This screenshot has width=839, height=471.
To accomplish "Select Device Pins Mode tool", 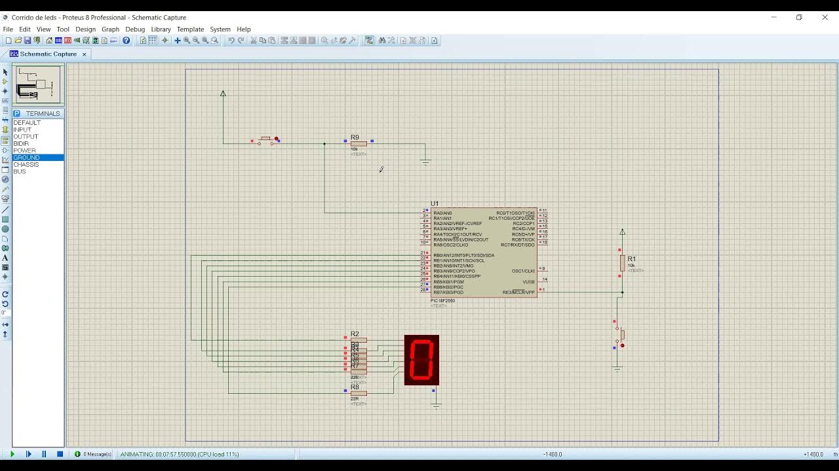I will [5, 150].
